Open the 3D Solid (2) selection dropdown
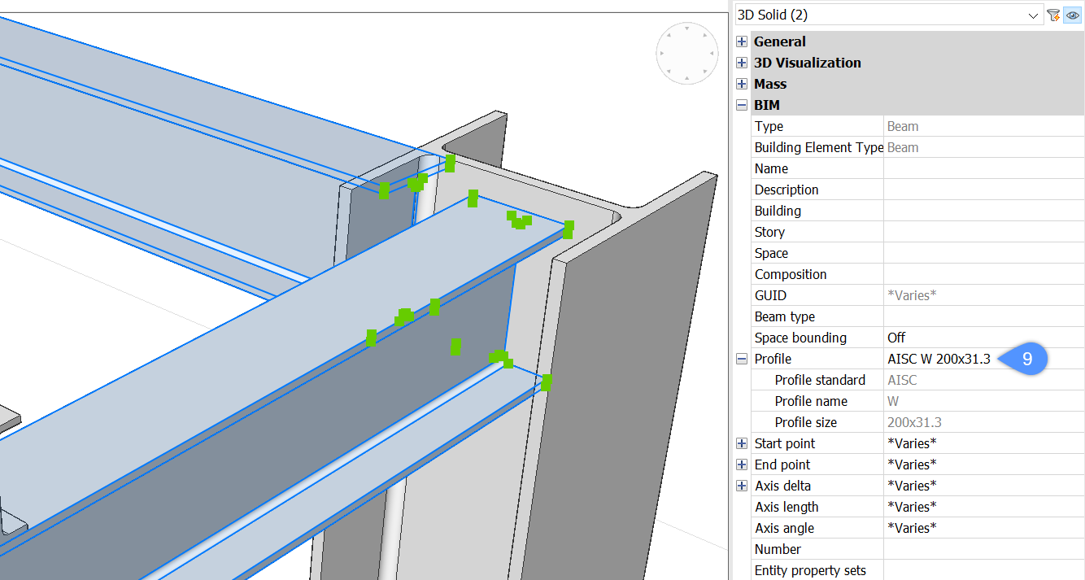The image size is (1085, 580). click(x=1034, y=15)
